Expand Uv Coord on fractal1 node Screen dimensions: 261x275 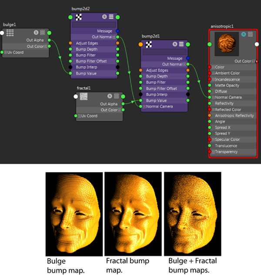pos(80,116)
